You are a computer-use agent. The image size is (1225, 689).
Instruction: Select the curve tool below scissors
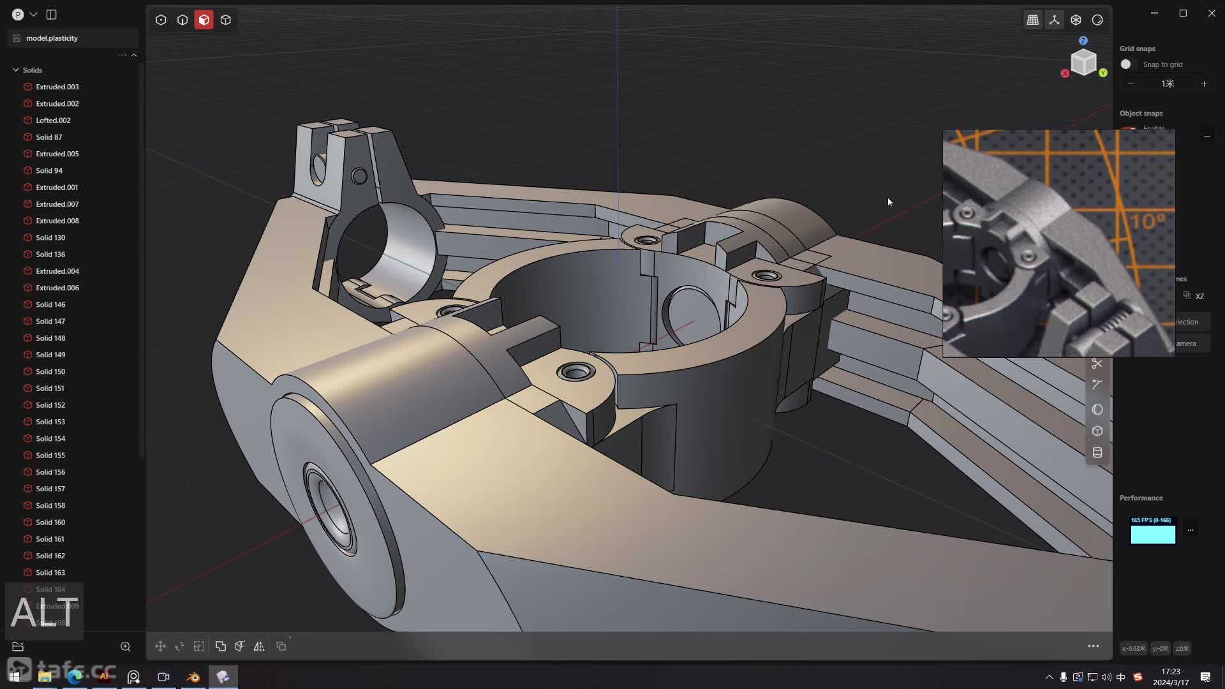click(1097, 385)
